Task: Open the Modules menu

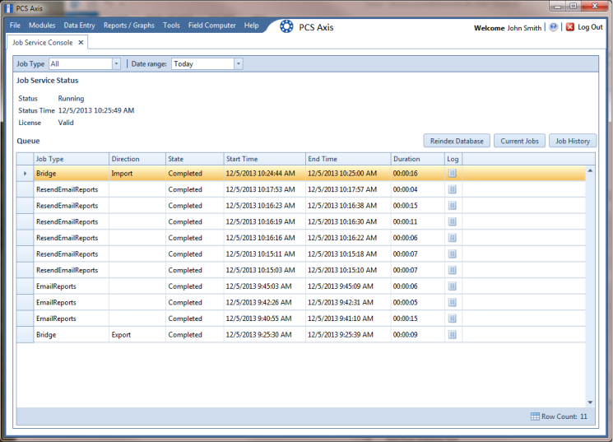Action: 42,25
